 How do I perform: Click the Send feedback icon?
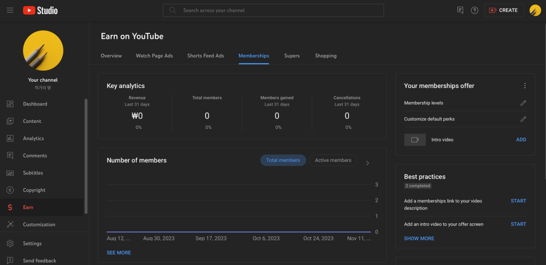coord(10,260)
